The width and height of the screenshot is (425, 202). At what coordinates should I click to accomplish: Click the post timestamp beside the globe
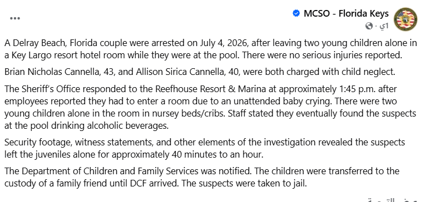point(384,26)
